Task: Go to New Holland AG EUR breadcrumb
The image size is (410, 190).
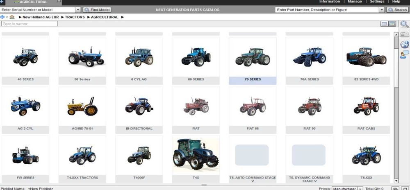Action: (41, 17)
